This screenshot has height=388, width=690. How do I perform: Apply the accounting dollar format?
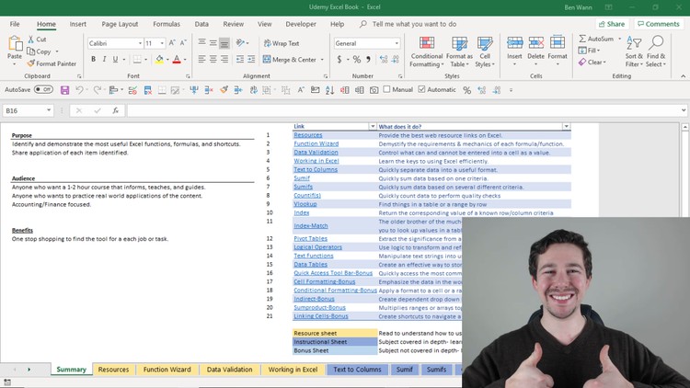(x=339, y=59)
